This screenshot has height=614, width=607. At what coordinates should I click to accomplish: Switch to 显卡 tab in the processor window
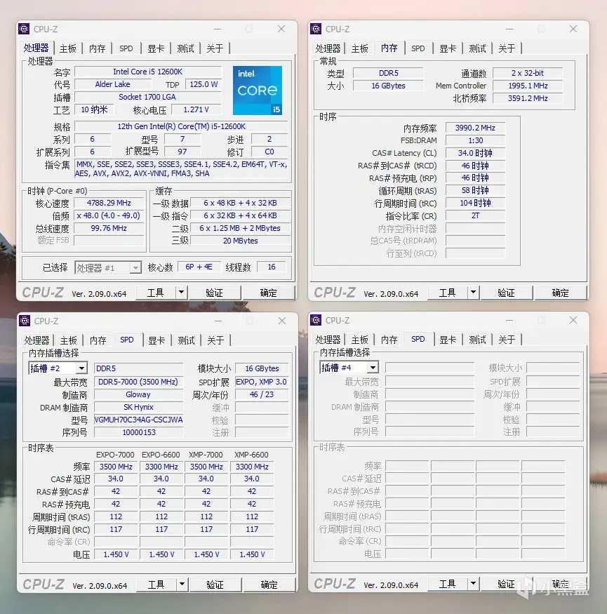click(x=156, y=48)
